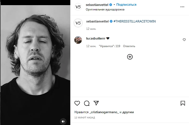Open comment bubble icon below post
The image size is (189, 125).
pos(87,103)
